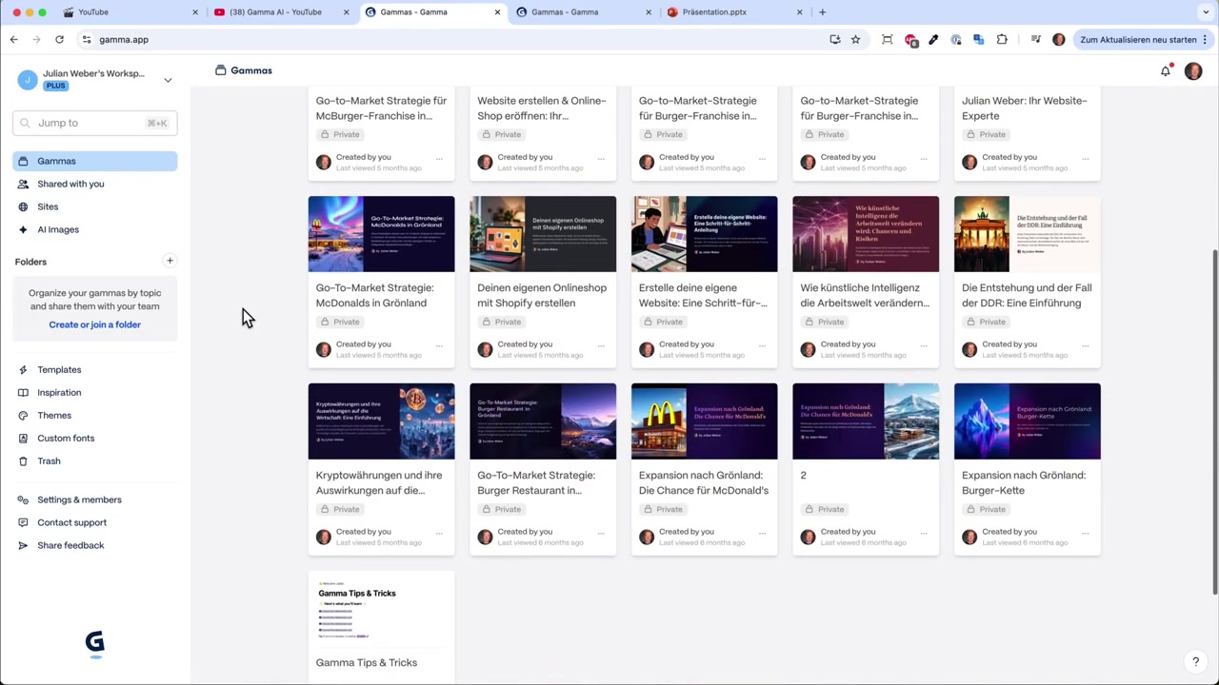Viewport: 1219px width, 685px height.
Task: Switch to the second Gammas - Gamma tab
Action: click(583, 12)
